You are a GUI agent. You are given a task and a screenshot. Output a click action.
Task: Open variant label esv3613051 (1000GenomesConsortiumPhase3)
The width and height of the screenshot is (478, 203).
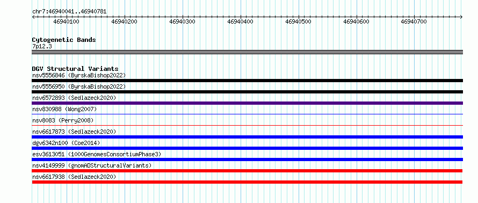(x=97, y=154)
